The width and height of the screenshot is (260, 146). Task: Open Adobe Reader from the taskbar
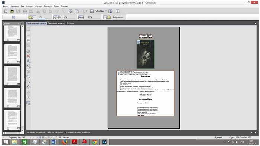tap(74, 142)
